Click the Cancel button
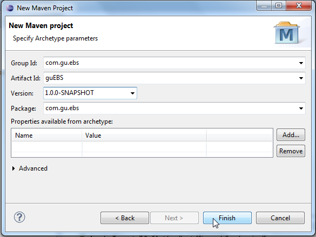Viewport: 316px width, 237px height. click(280, 218)
